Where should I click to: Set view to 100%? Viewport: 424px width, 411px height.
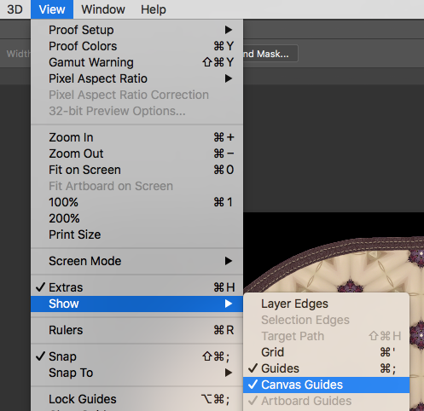tap(136, 202)
